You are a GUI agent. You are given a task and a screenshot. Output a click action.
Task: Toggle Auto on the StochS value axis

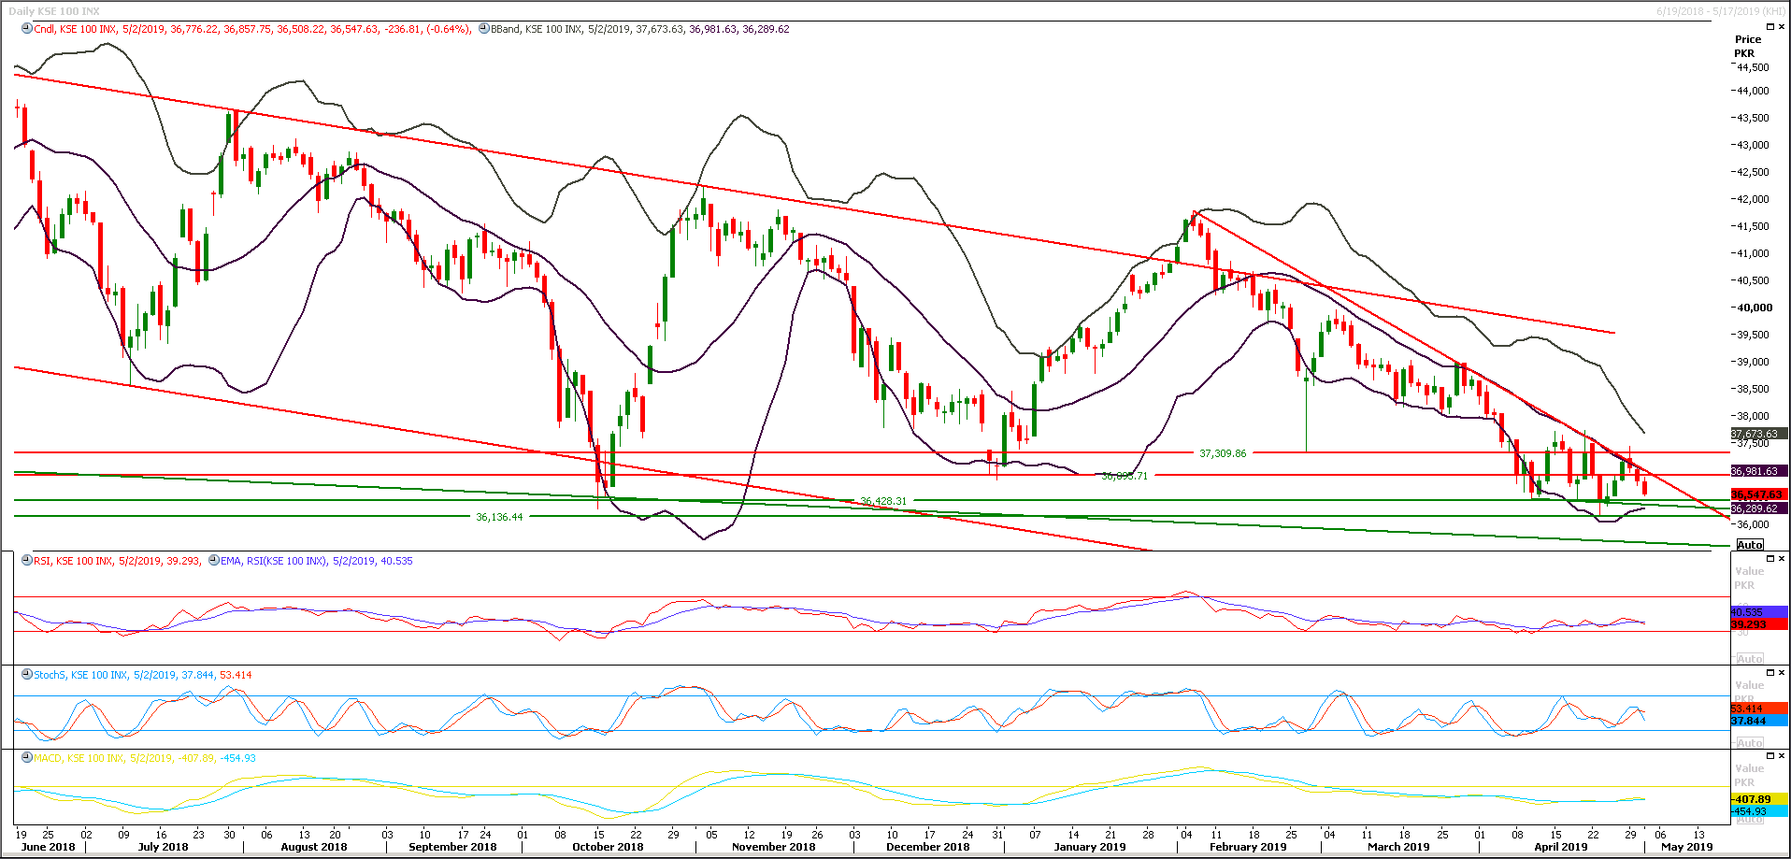click(1750, 741)
